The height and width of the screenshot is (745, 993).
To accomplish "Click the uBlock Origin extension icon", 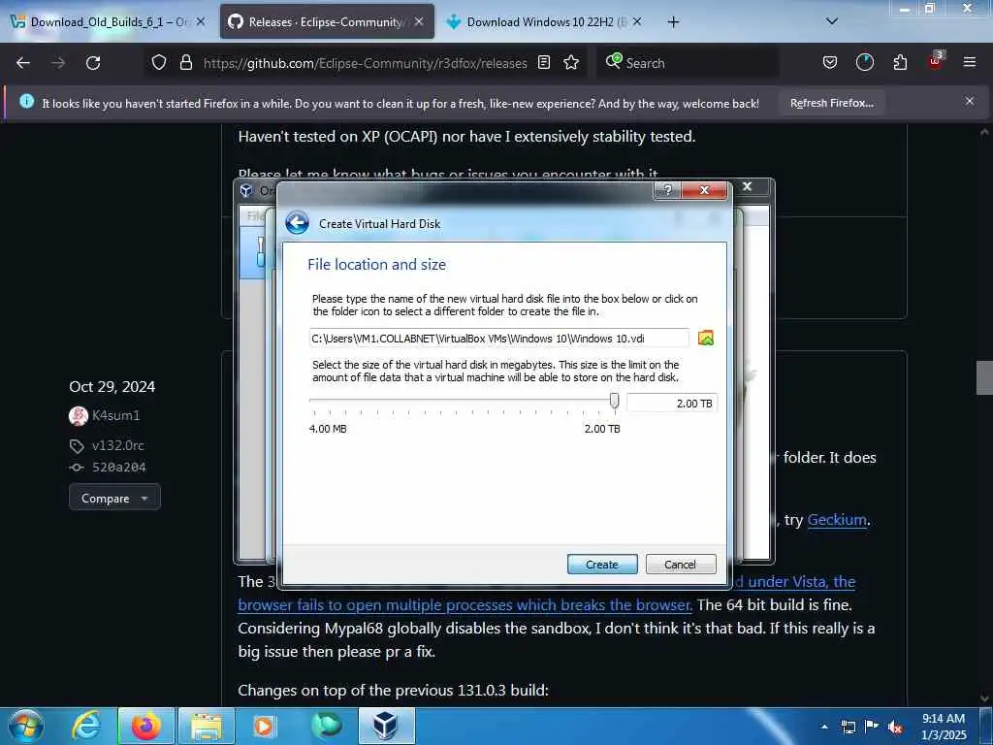I will pyautogui.click(x=936, y=61).
